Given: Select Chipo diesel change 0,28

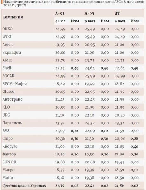Looking at the screenshot, I should coord(134,139).
